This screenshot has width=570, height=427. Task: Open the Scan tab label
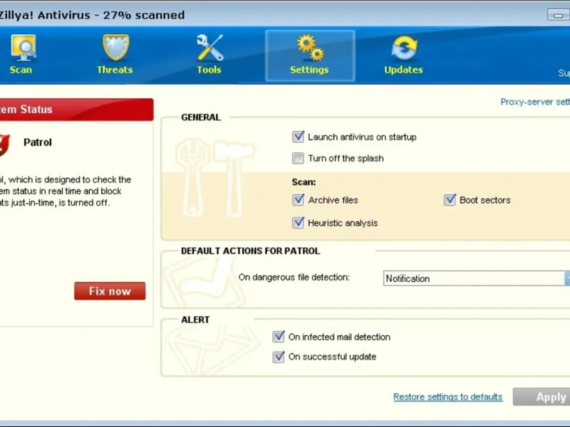pyautogui.click(x=21, y=70)
